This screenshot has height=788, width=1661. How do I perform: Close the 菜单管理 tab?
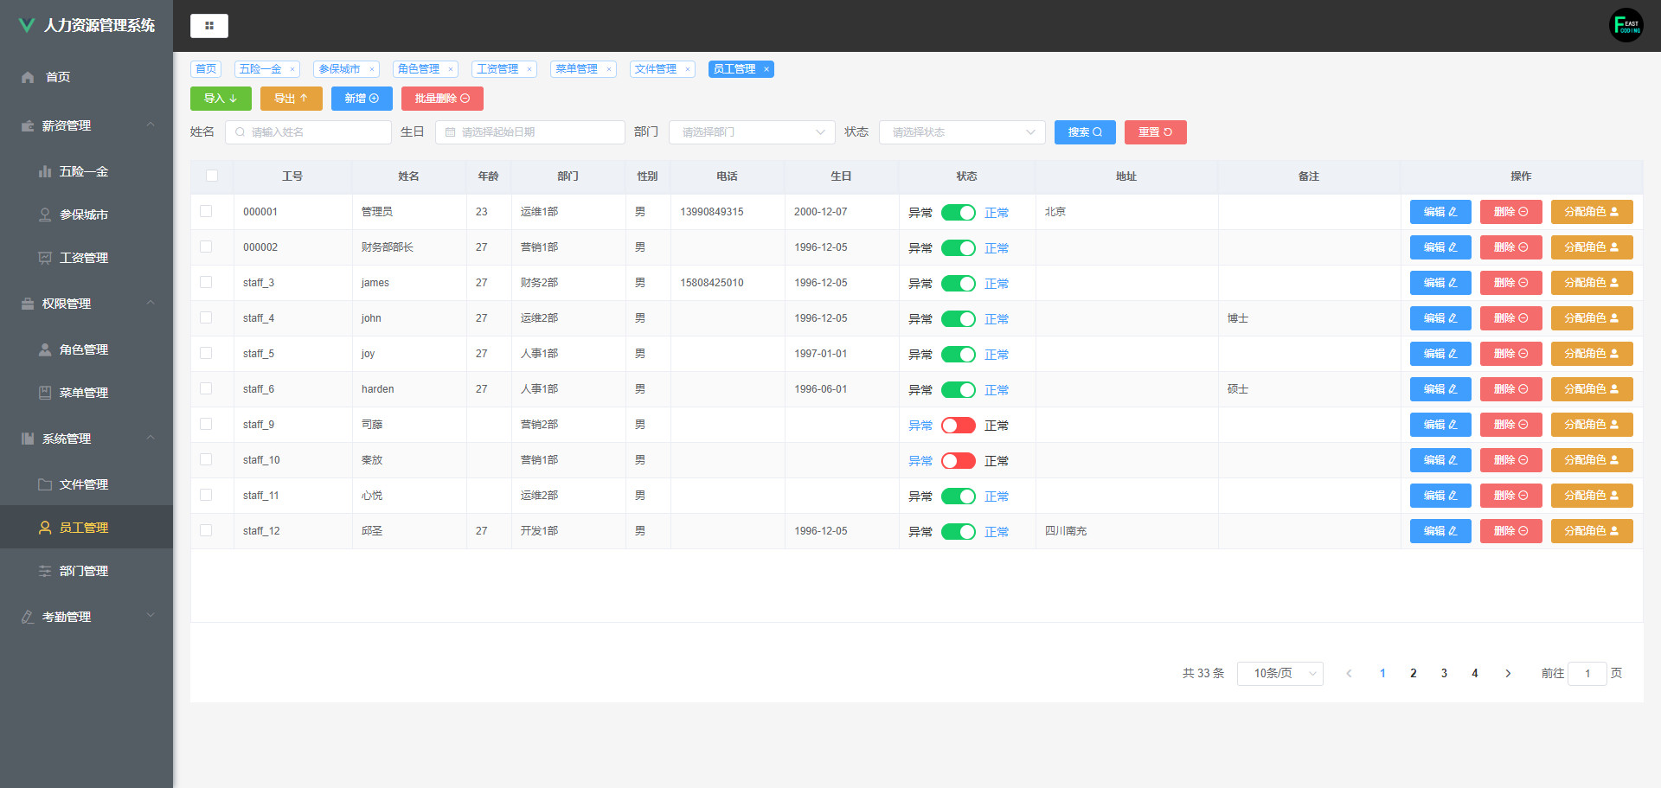coord(609,69)
